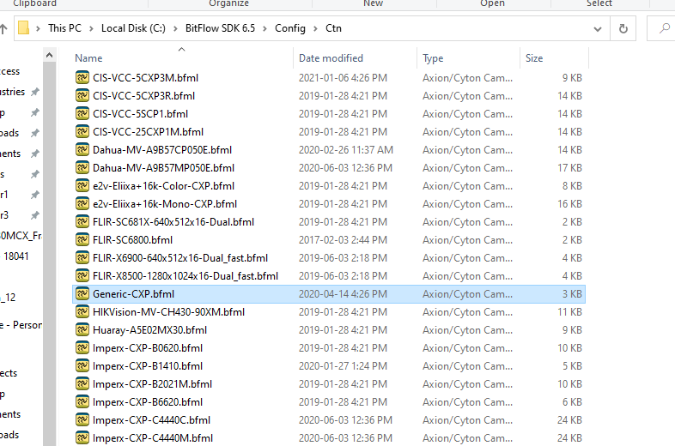Click the Imperx-CXP-C4440M.bfml file icon

click(x=82, y=438)
